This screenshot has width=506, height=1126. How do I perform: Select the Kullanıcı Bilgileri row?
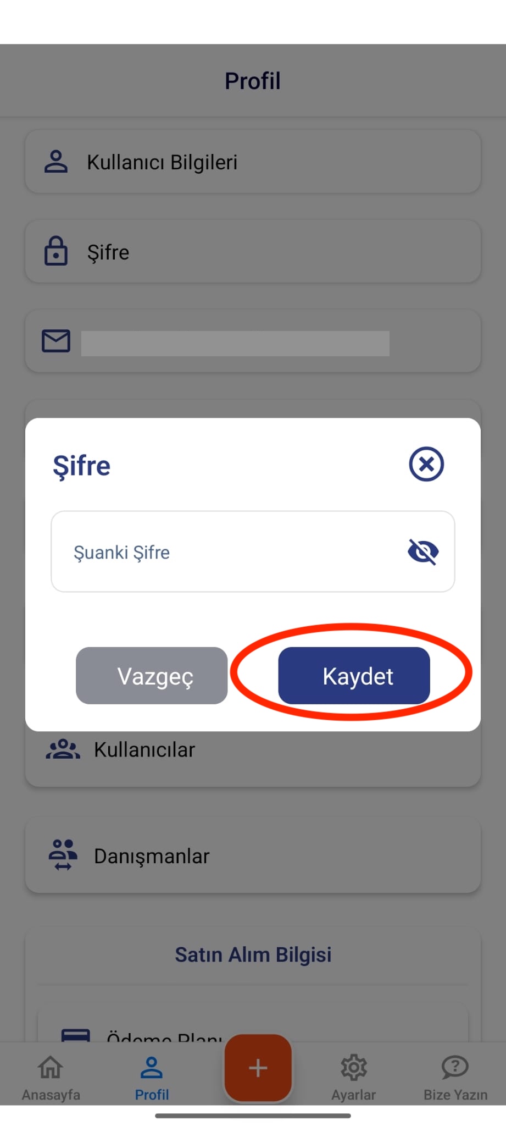[x=253, y=162]
